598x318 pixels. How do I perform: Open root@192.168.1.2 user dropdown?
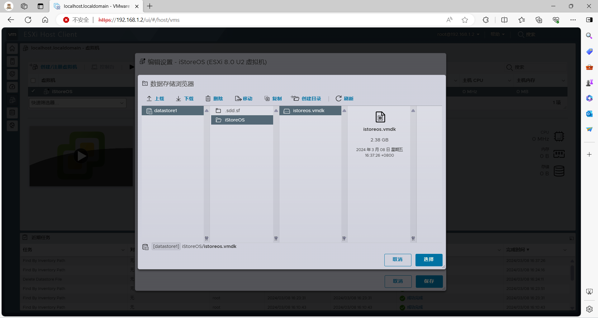(x=458, y=34)
